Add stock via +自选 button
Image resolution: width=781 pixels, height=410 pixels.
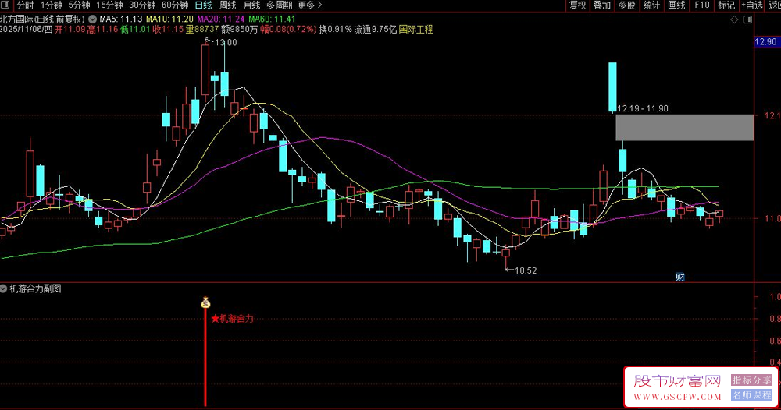point(752,5)
